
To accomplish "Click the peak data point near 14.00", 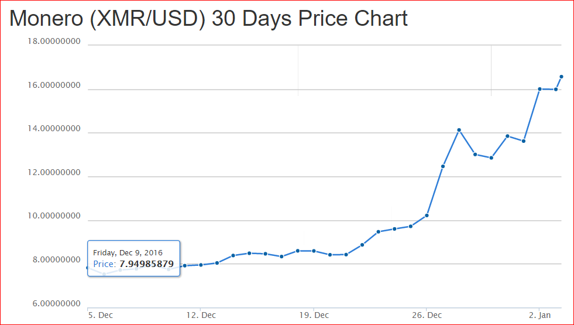I will click(x=459, y=130).
